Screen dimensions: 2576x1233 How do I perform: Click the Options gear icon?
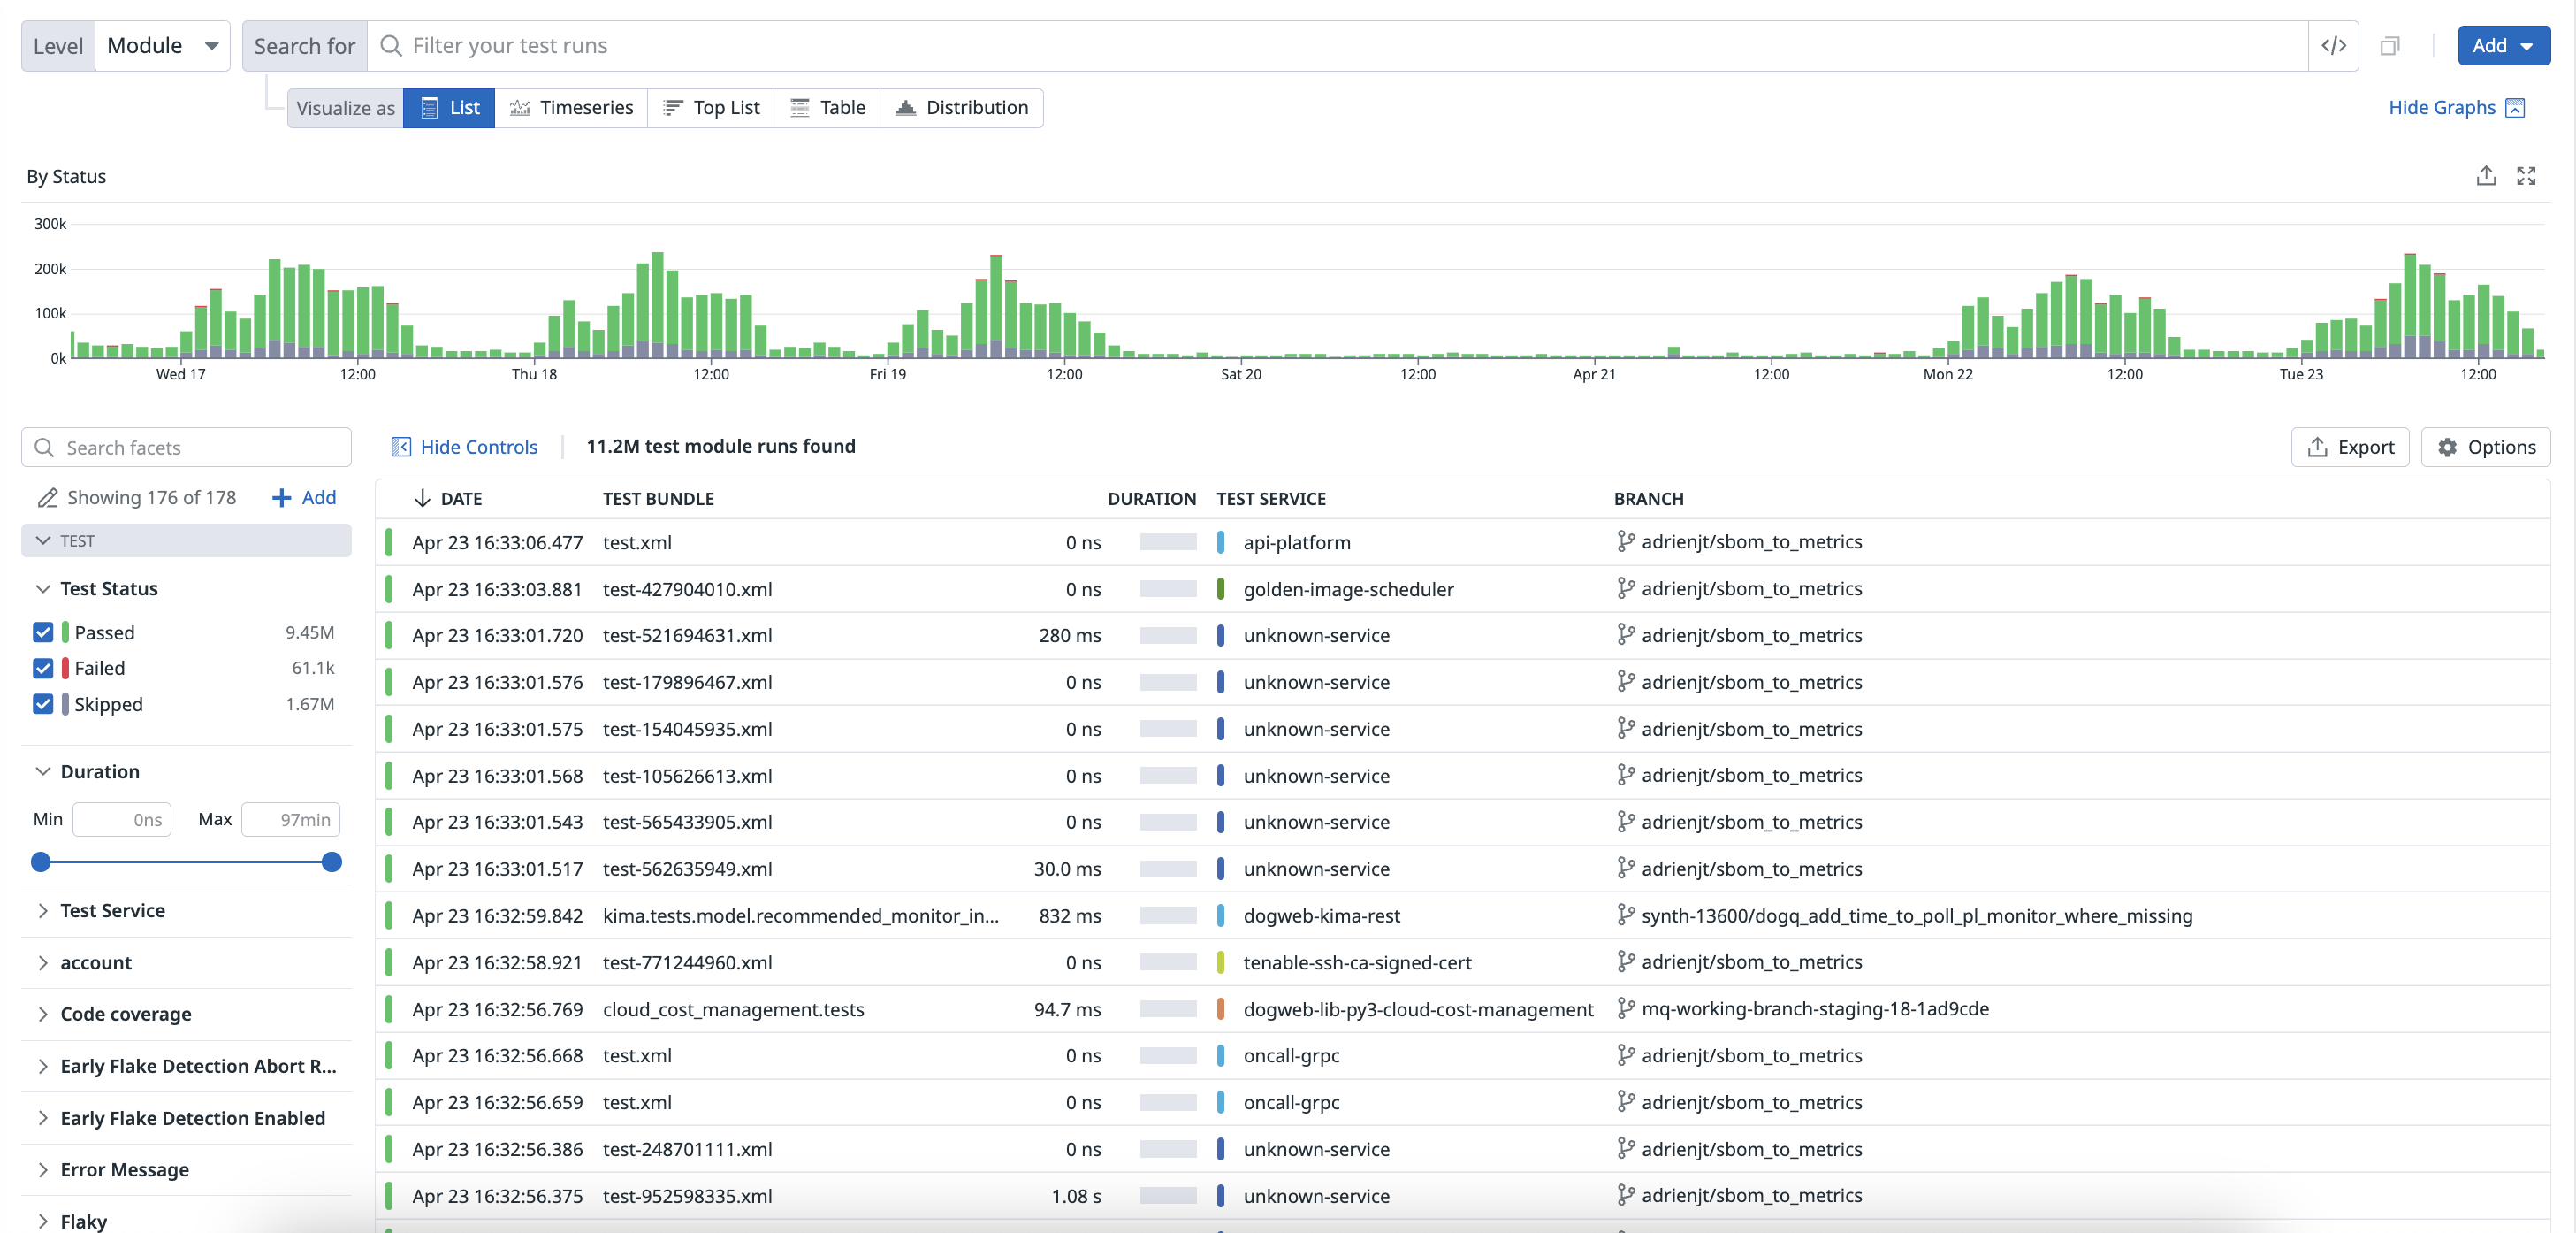tap(2447, 447)
